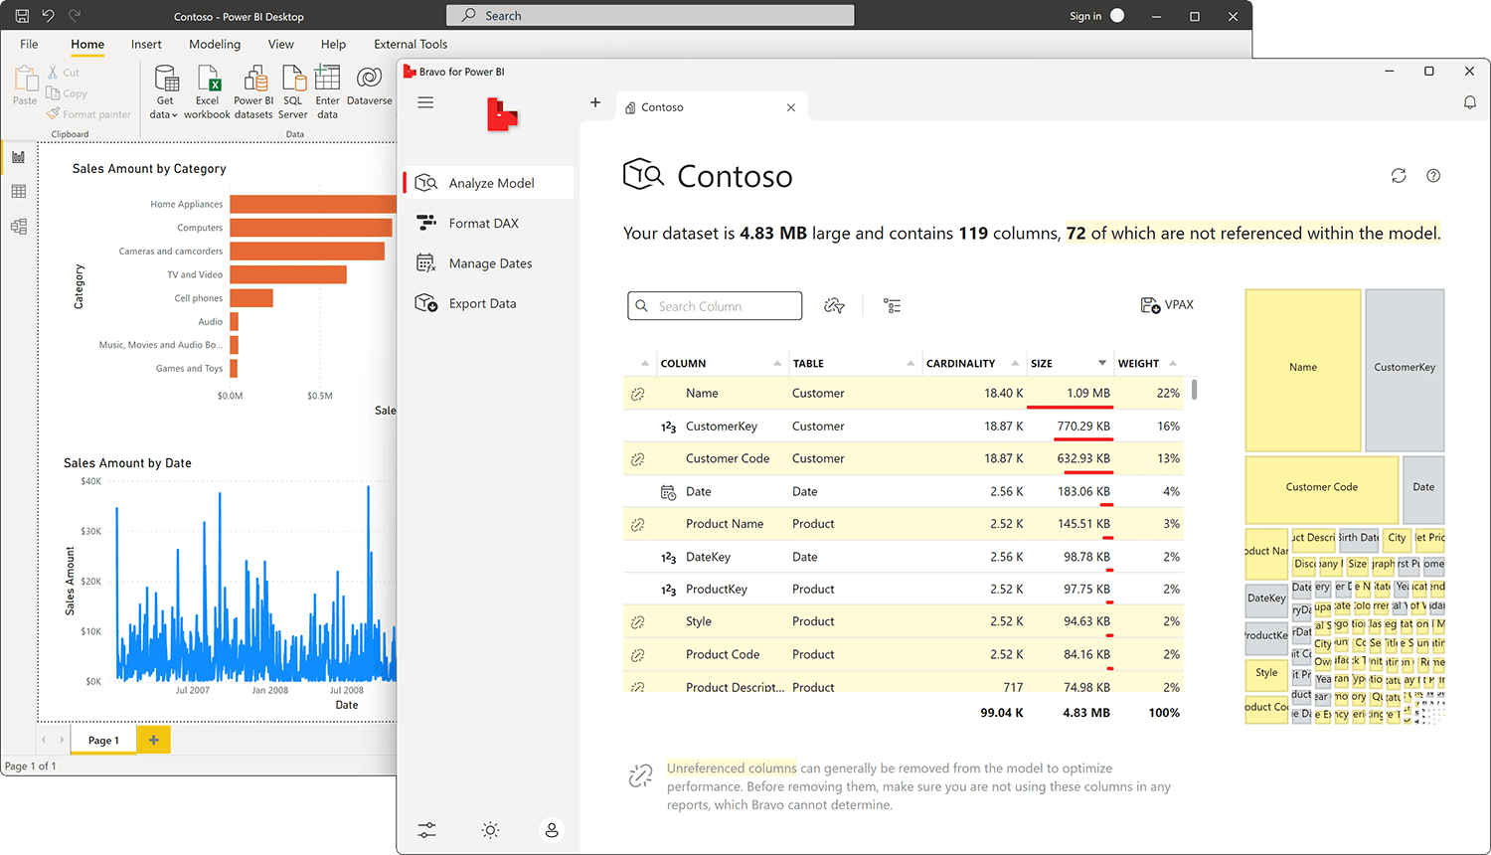
Task: Open Manage Dates in sidebar
Action: point(488,263)
